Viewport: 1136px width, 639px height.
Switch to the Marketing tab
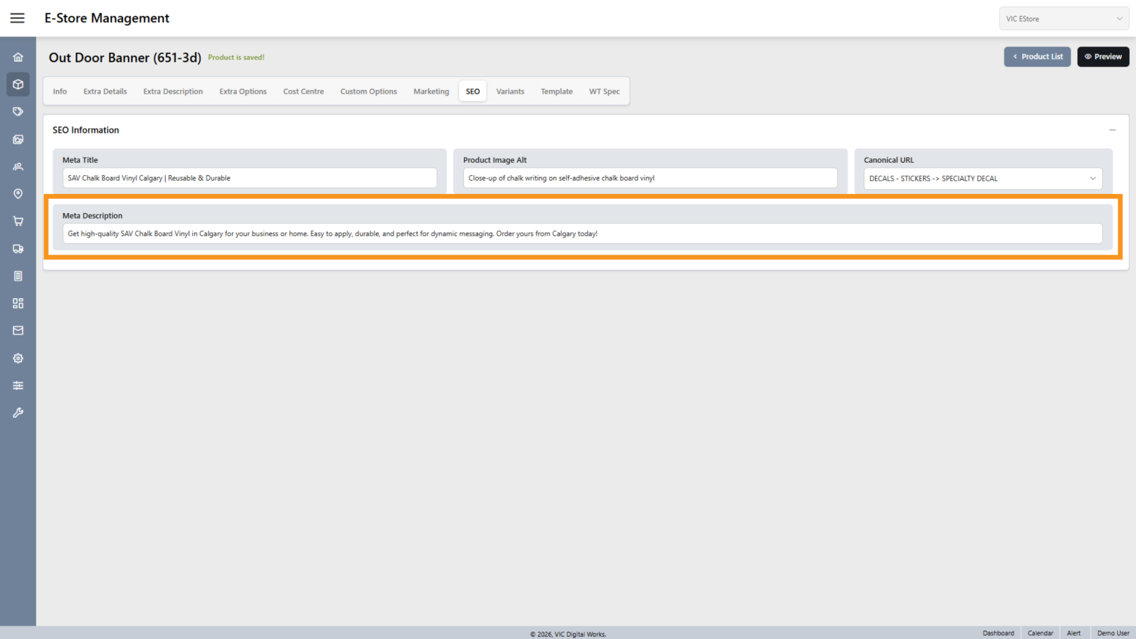pos(431,91)
